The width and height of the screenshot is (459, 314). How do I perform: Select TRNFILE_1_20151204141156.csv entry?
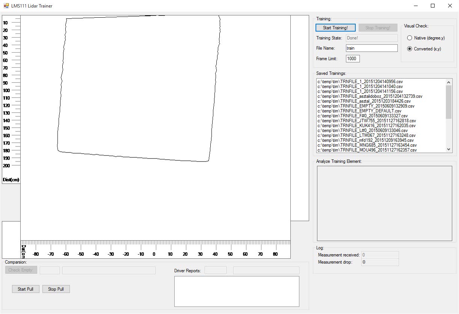click(x=360, y=91)
